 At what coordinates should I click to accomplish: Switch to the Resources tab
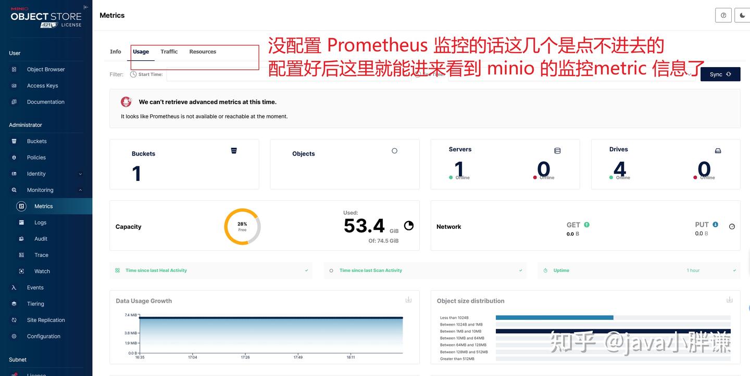[x=202, y=51]
